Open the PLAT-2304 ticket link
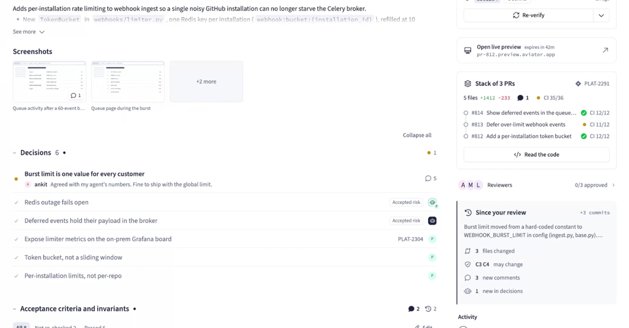 pos(410,239)
